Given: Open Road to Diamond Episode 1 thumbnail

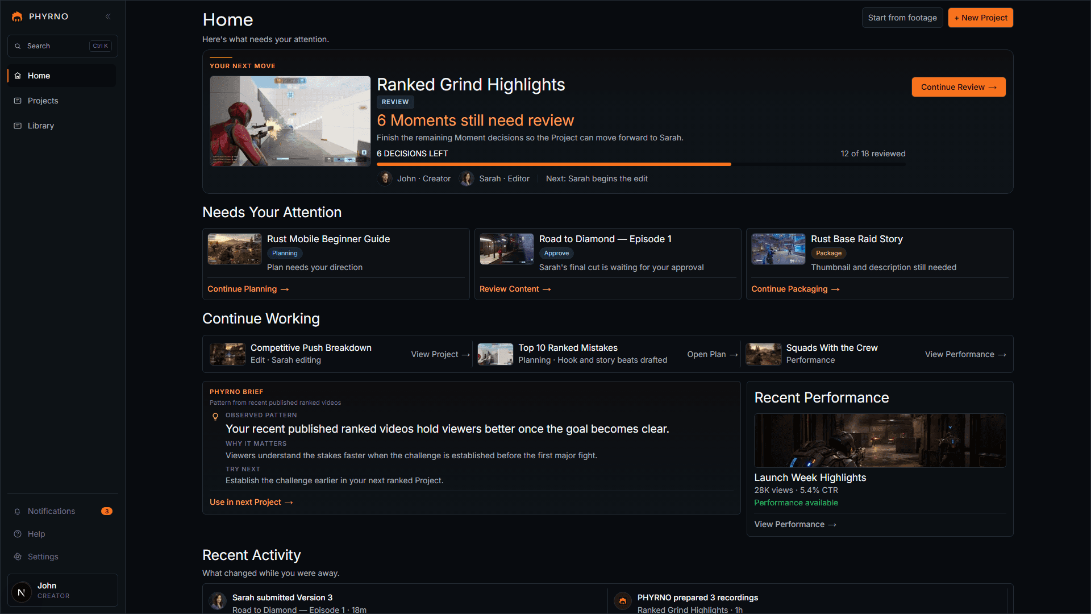Looking at the screenshot, I should pyautogui.click(x=507, y=249).
